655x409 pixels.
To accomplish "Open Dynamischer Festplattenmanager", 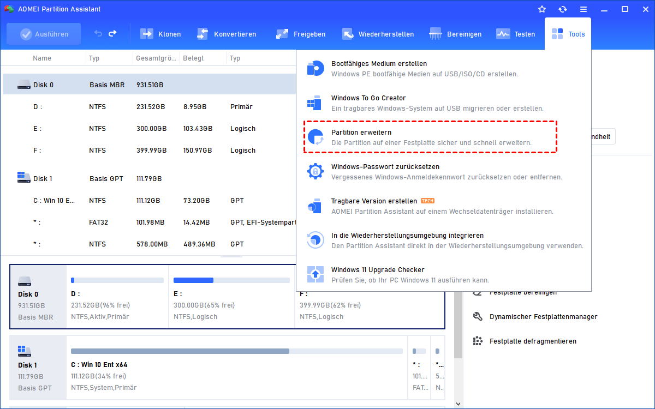I will point(543,316).
